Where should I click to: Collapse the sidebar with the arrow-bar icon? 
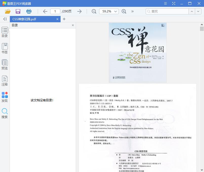(x=5, y=19)
